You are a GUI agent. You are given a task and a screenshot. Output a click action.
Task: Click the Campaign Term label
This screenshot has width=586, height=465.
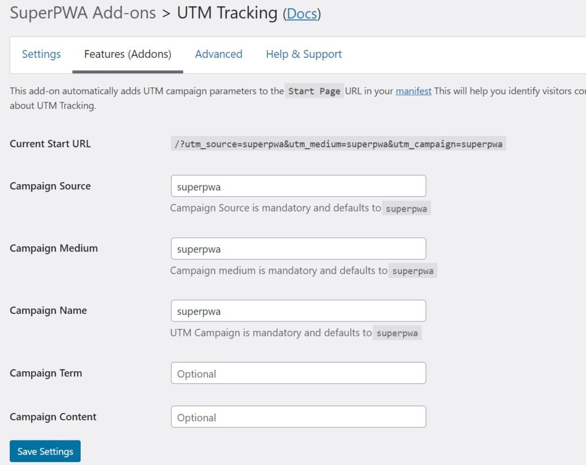pyautogui.click(x=46, y=373)
